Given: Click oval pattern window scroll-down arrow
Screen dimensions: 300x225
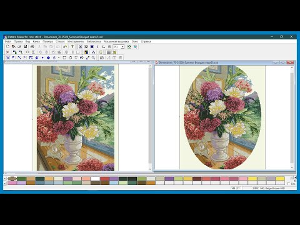Looking at the screenshot, I should [x=292, y=167].
